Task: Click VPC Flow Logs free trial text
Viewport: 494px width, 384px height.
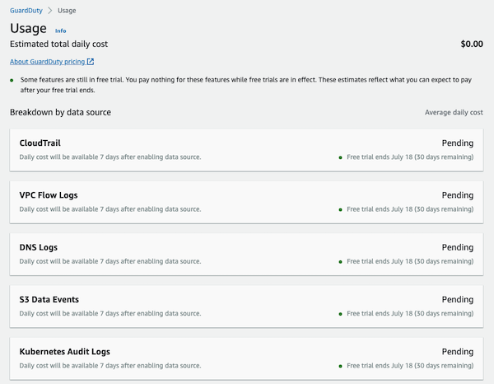Action: click(x=410, y=209)
